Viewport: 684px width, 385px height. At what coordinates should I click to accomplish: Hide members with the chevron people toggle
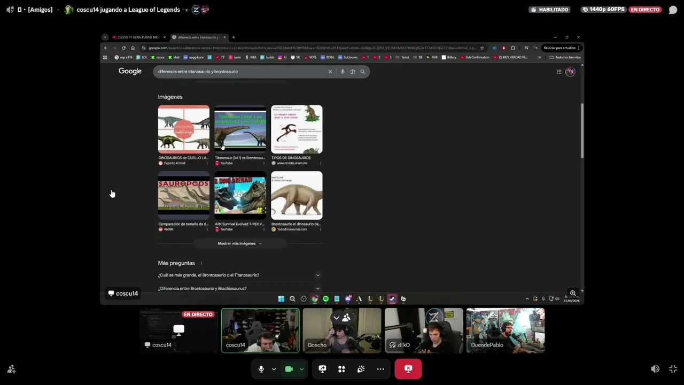[x=341, y=318]
